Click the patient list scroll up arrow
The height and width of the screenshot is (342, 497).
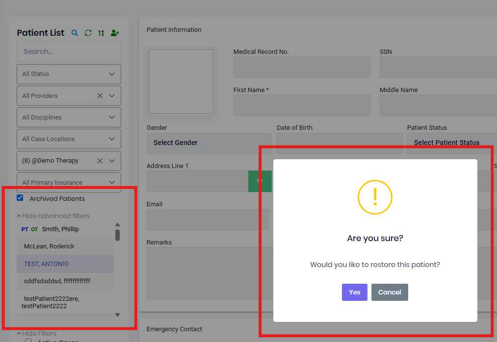tap(118, 225)
